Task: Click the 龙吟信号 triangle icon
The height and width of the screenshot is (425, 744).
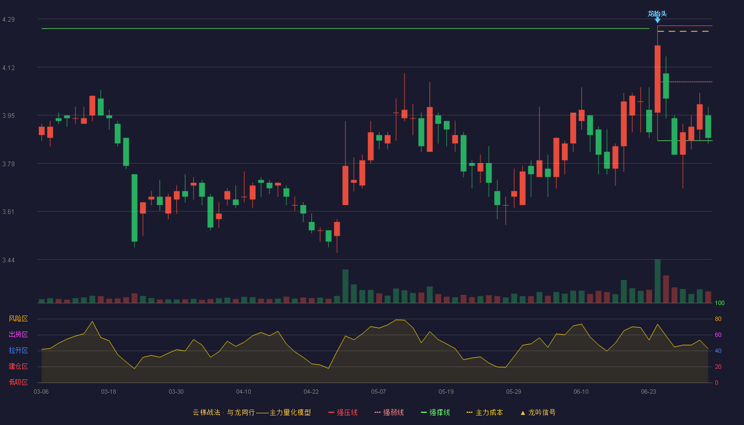Action: (x=523, y=413)
